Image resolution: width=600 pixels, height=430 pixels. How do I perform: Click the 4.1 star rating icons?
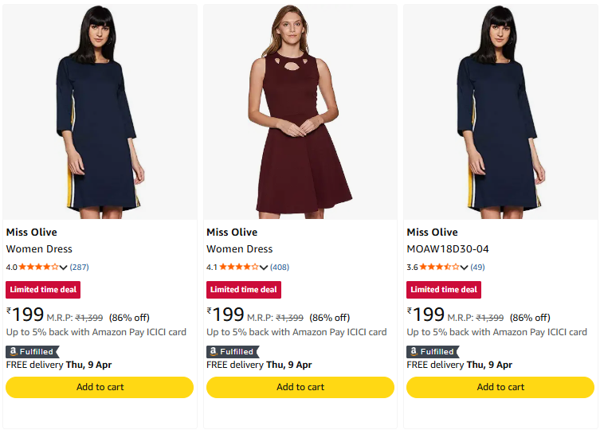coord(238,267)
